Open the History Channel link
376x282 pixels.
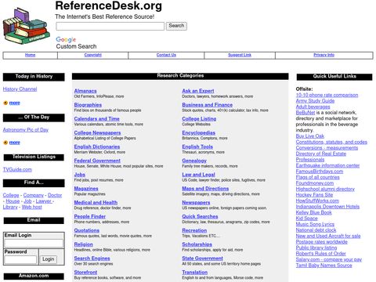pos(20,89)
